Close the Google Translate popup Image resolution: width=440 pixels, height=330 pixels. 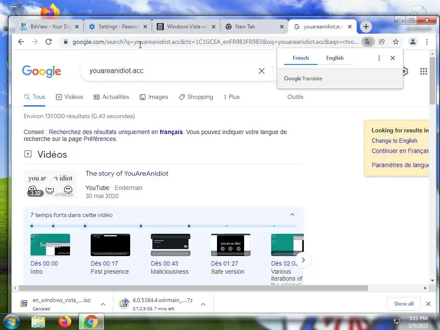(x=393, y=58)
